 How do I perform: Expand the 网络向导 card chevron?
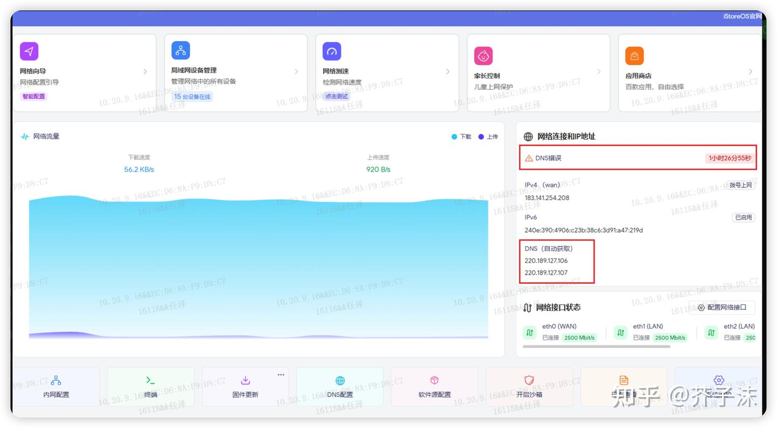point(145,71)
